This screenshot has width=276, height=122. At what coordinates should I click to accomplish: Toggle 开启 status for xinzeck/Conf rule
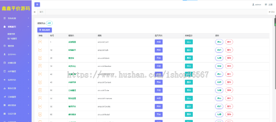point(159,42)
